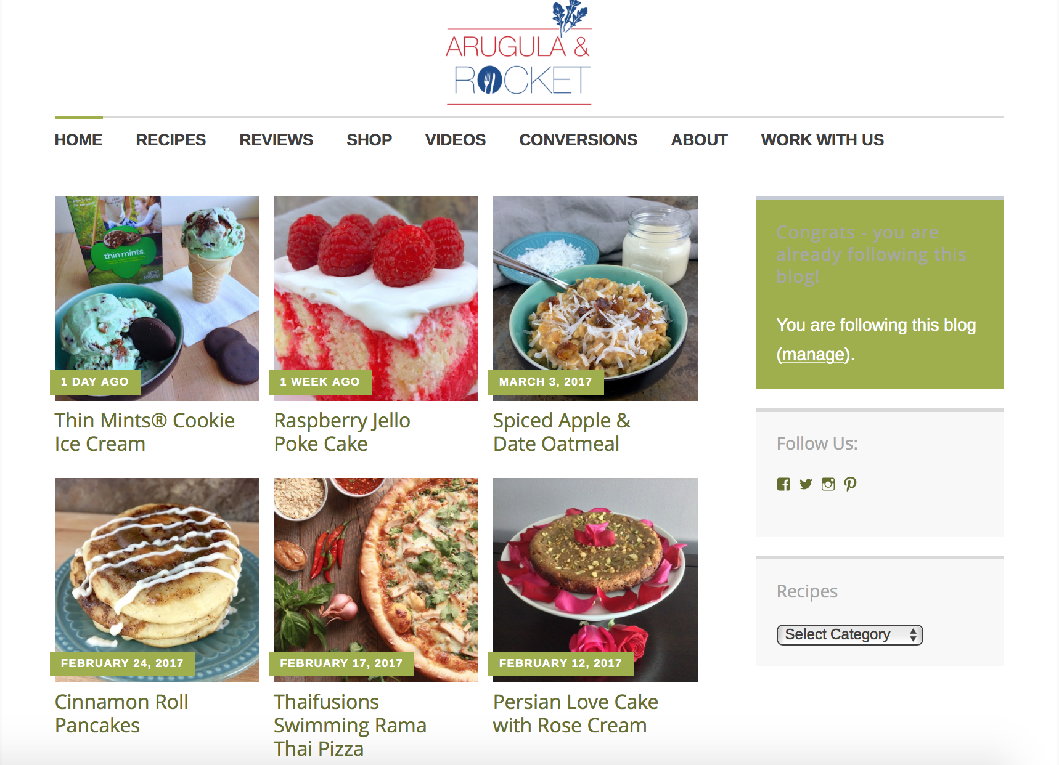Select the Shop menu item
The width and height of the screenshot is (1059, 765).
pyautogui.click(x=369, y=140)
